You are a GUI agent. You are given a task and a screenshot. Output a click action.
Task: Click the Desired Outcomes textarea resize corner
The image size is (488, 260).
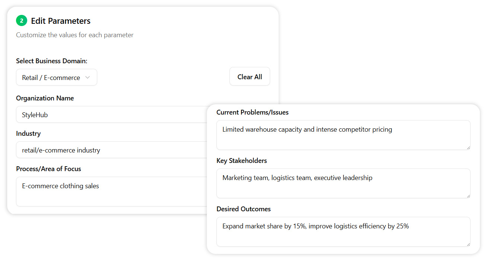point(468,244)
